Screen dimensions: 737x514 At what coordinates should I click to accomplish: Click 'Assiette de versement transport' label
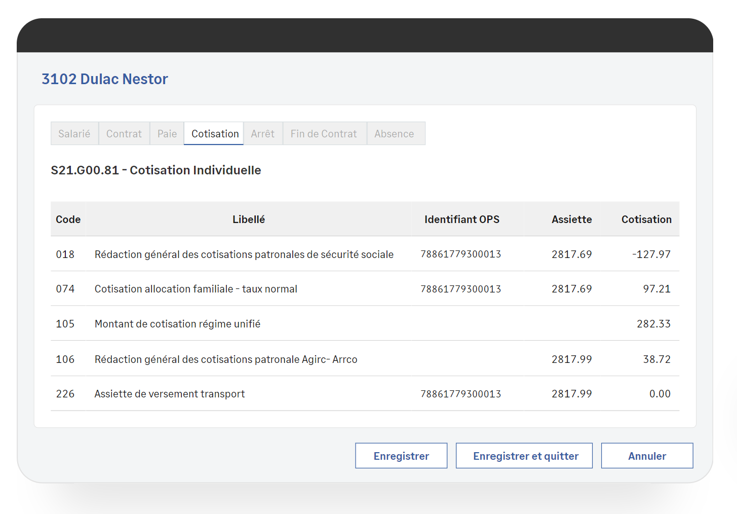[x=170, y=394]
